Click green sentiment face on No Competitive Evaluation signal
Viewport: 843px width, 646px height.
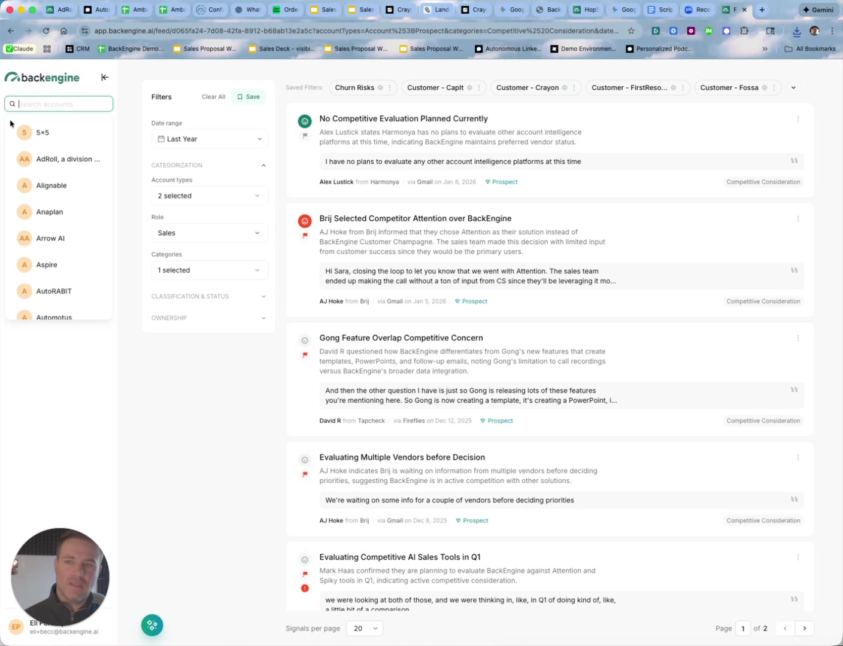(x=305, y=121)
